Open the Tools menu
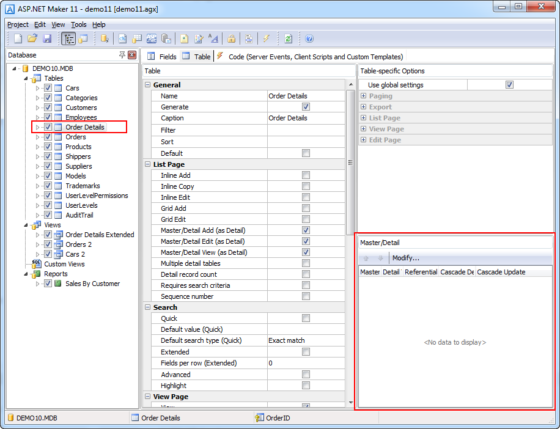This screenshot has height=429, width=560. pyautogui.click(x=79, y=24)
